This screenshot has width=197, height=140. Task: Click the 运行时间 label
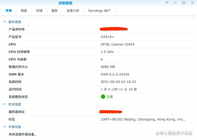[x=15, y=89]
